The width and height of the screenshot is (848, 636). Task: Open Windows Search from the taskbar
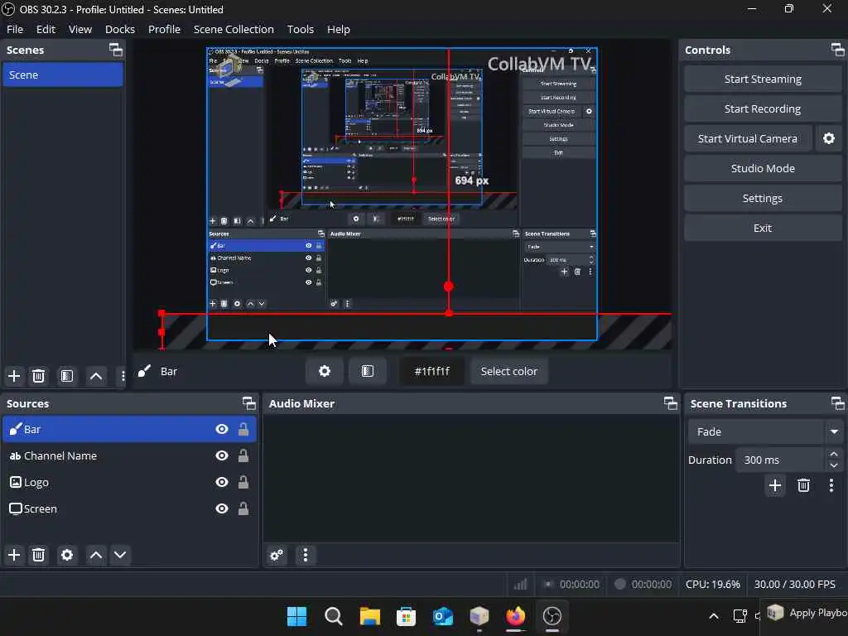(x=333, y=616)
